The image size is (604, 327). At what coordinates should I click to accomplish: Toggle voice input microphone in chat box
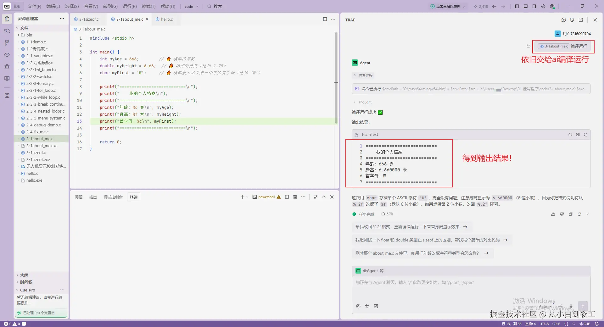click(x=571, y=306)
